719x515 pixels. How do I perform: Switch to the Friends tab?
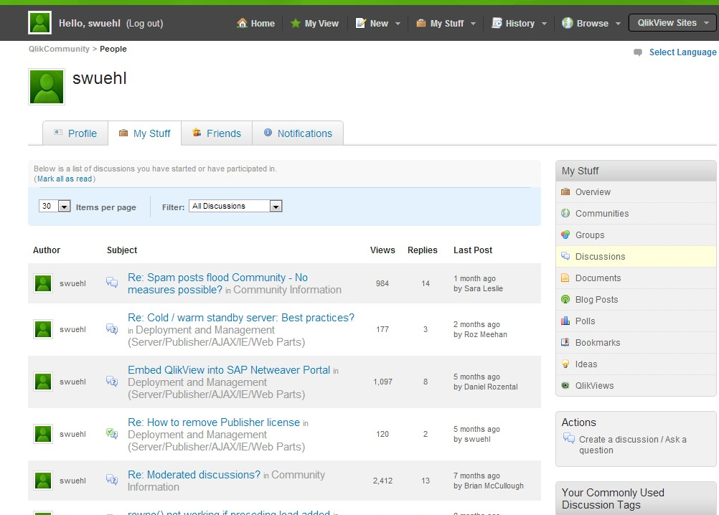click(x=217, y=133)
